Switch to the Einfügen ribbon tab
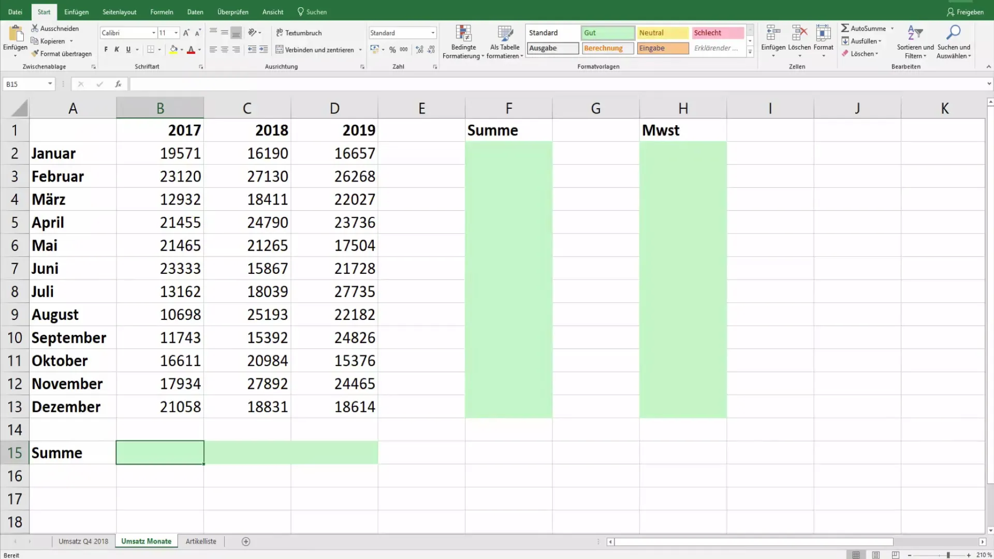 click(77, 12)
